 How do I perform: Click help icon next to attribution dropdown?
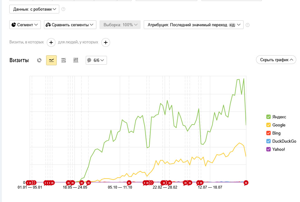coord(248,25)
